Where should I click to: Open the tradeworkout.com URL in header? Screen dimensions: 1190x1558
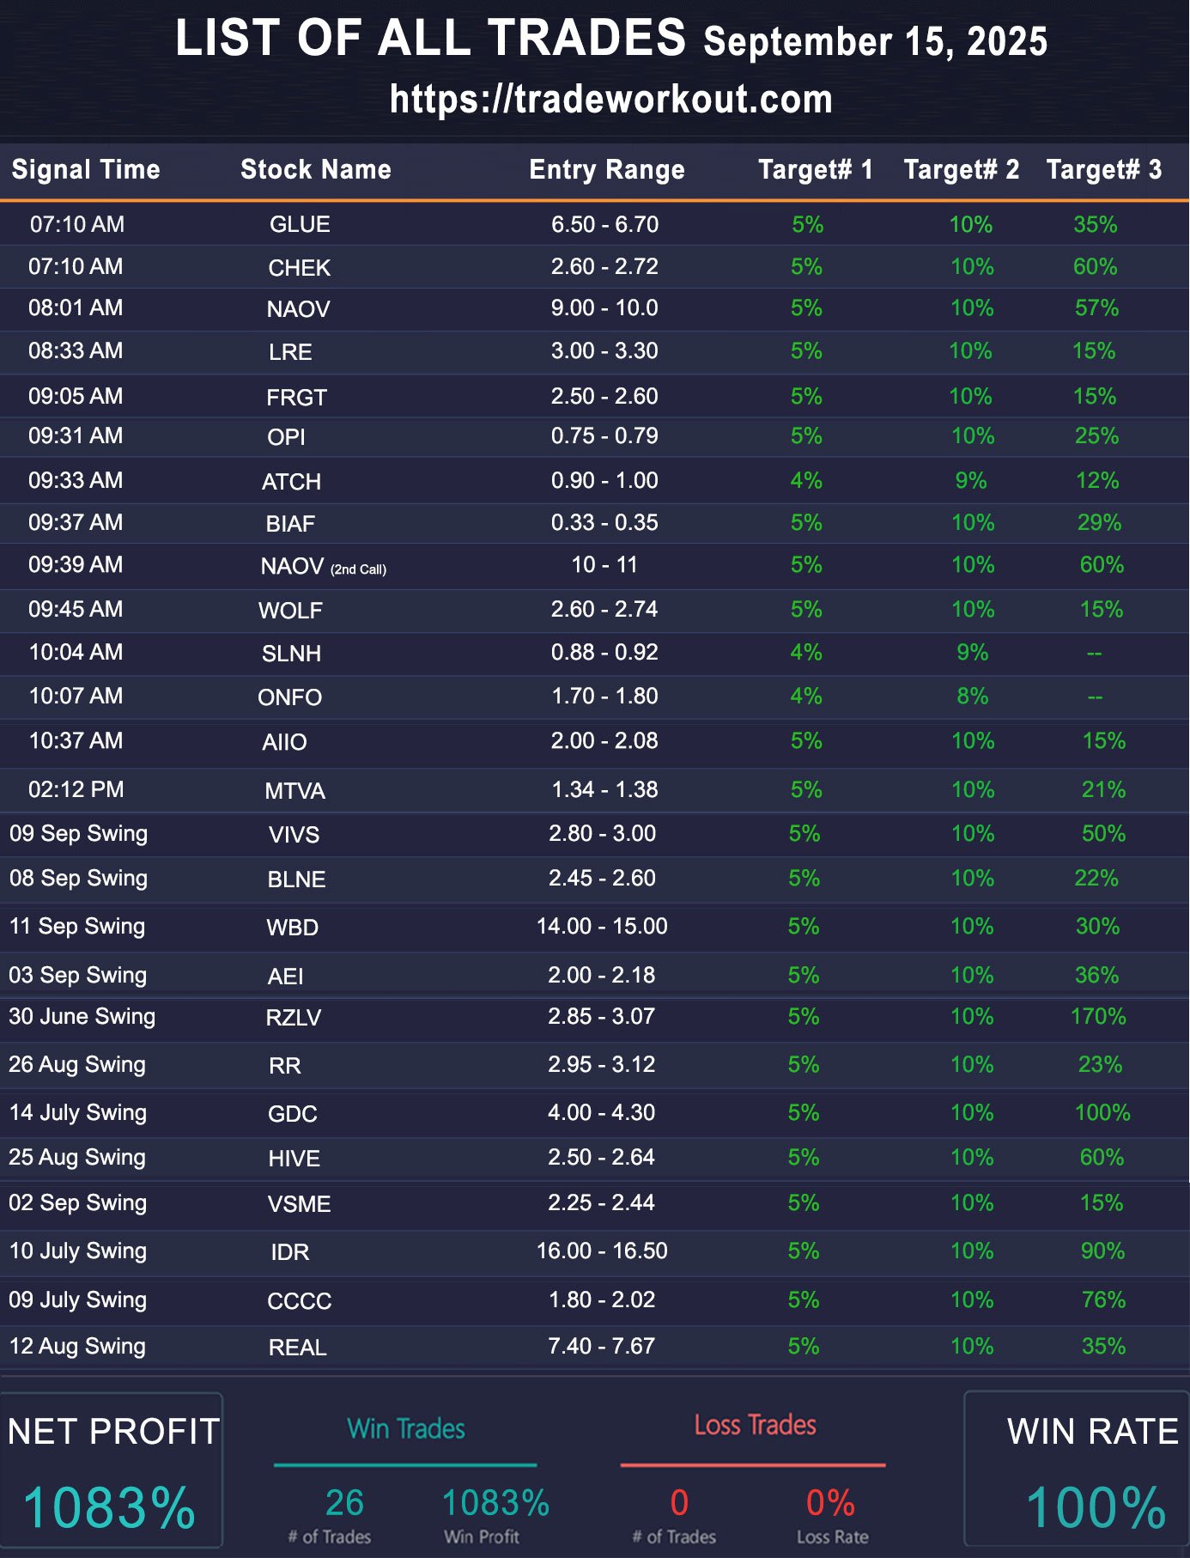(610, 99)
